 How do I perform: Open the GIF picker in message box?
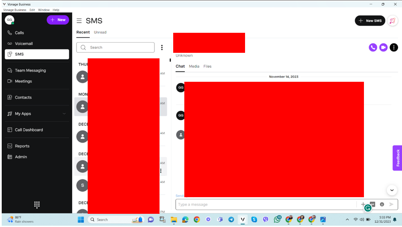(373, 204)
